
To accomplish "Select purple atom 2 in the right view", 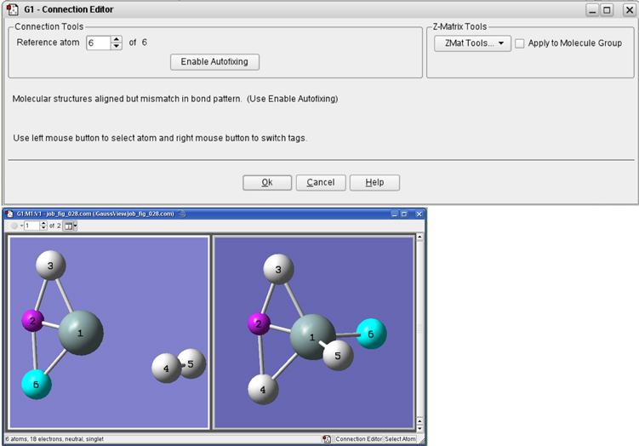I will [258, 323].
